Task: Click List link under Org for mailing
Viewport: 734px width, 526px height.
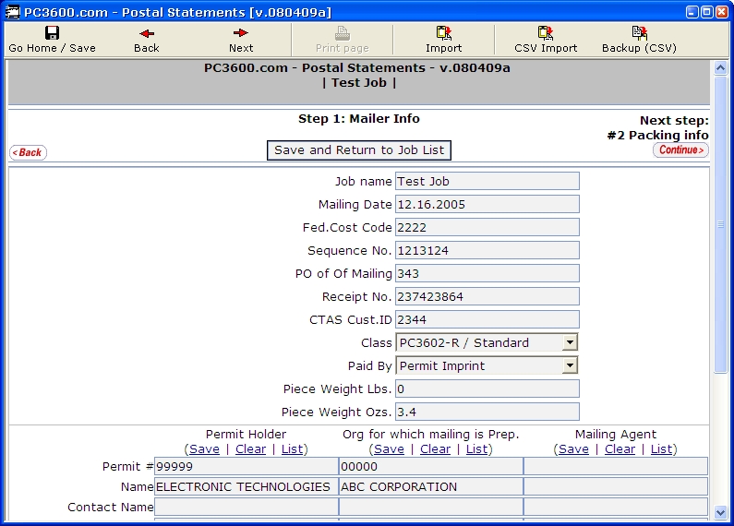Action: (x=477, y=449)
